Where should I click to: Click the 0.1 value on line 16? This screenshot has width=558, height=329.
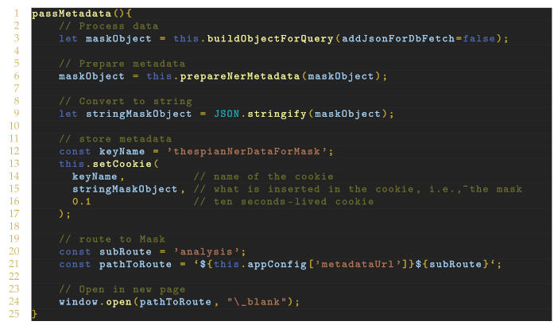82,201
